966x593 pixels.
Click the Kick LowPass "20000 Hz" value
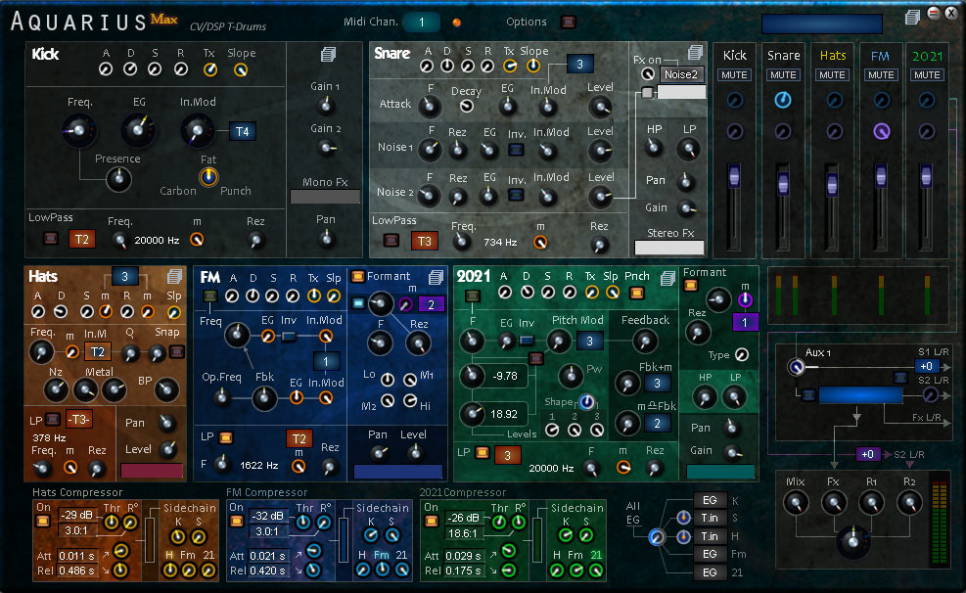point(158,240)
